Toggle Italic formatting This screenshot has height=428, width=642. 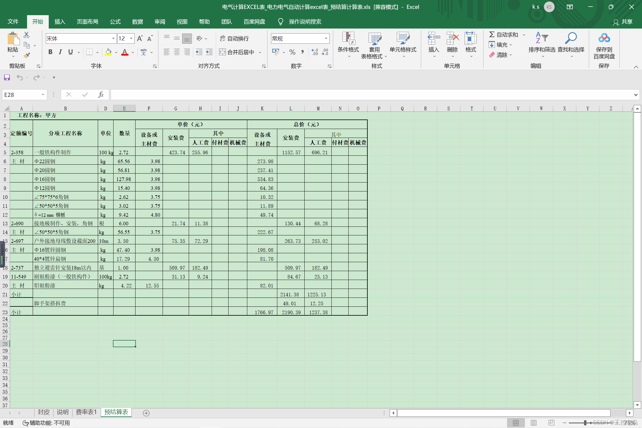(x=60, y=52)
